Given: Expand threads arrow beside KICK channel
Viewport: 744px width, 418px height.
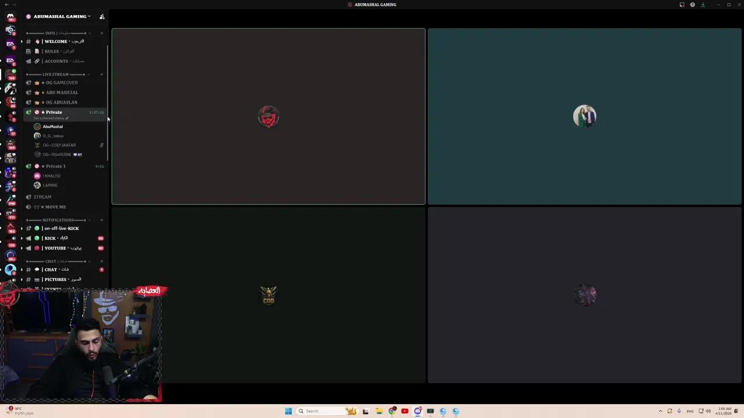Looking at the screenshot, I should click(22, 238).
